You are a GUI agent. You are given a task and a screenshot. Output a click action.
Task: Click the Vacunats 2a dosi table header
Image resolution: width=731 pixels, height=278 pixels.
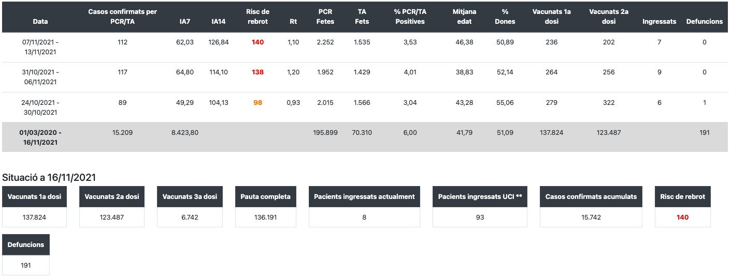[609, 17]
